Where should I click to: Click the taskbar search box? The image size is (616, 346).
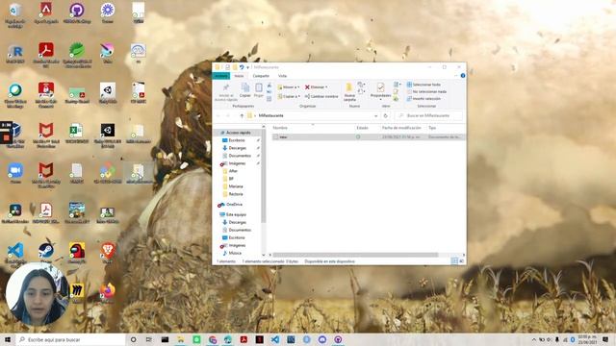click(70, 339)
